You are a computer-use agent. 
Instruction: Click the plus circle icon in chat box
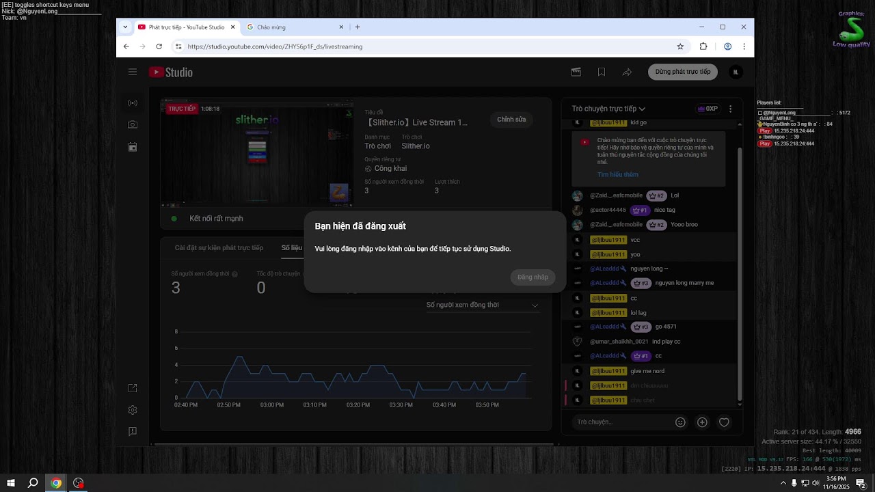tap(702, 422)
